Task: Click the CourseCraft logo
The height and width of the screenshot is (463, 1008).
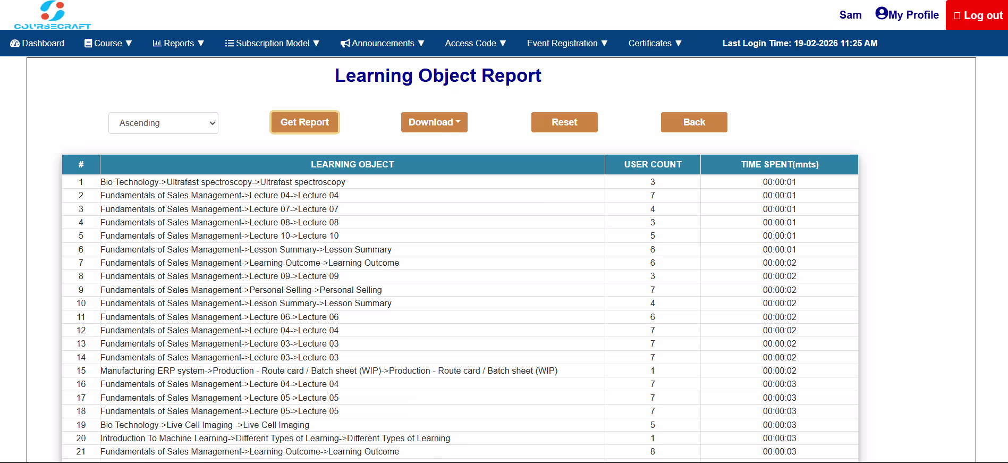Action: coord(52,15)
